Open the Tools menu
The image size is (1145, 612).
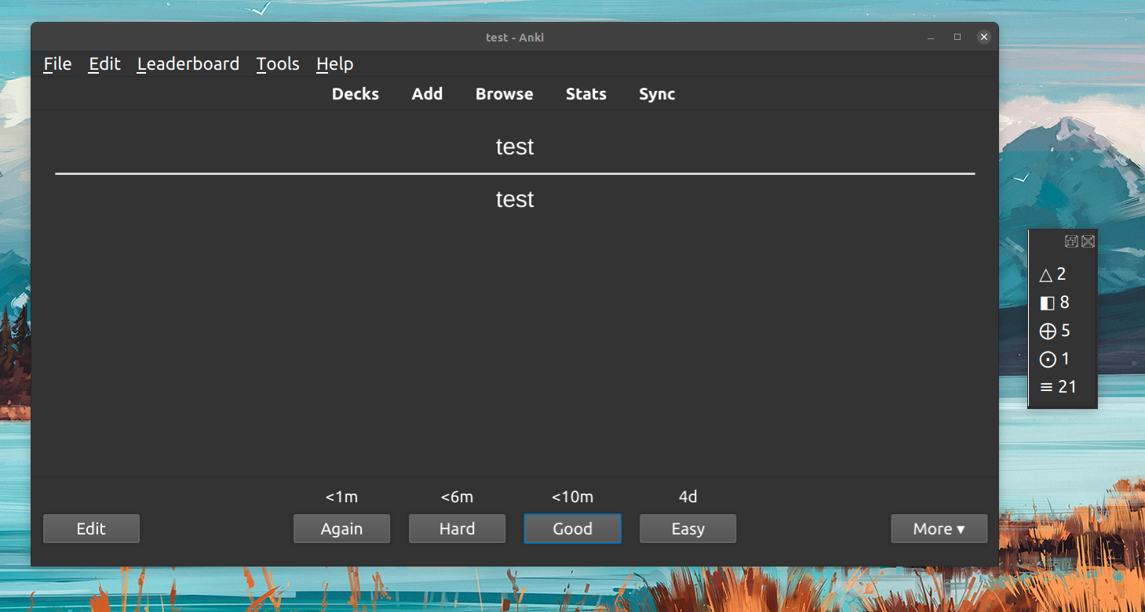(278, 64)
